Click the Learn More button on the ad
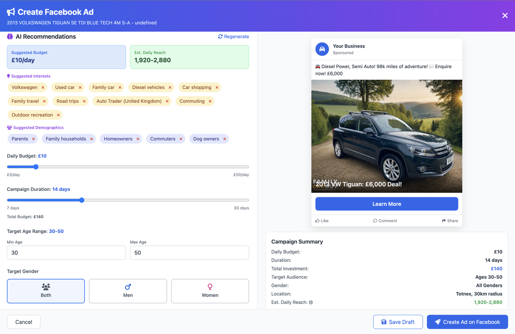Image resolution: width=515 pixels, height=334 pixels. point(386,203)
